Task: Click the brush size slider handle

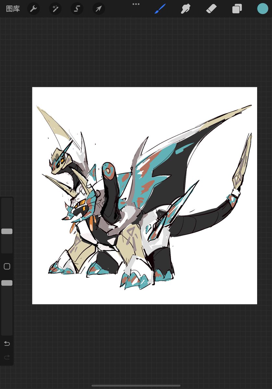Action: 7,231
